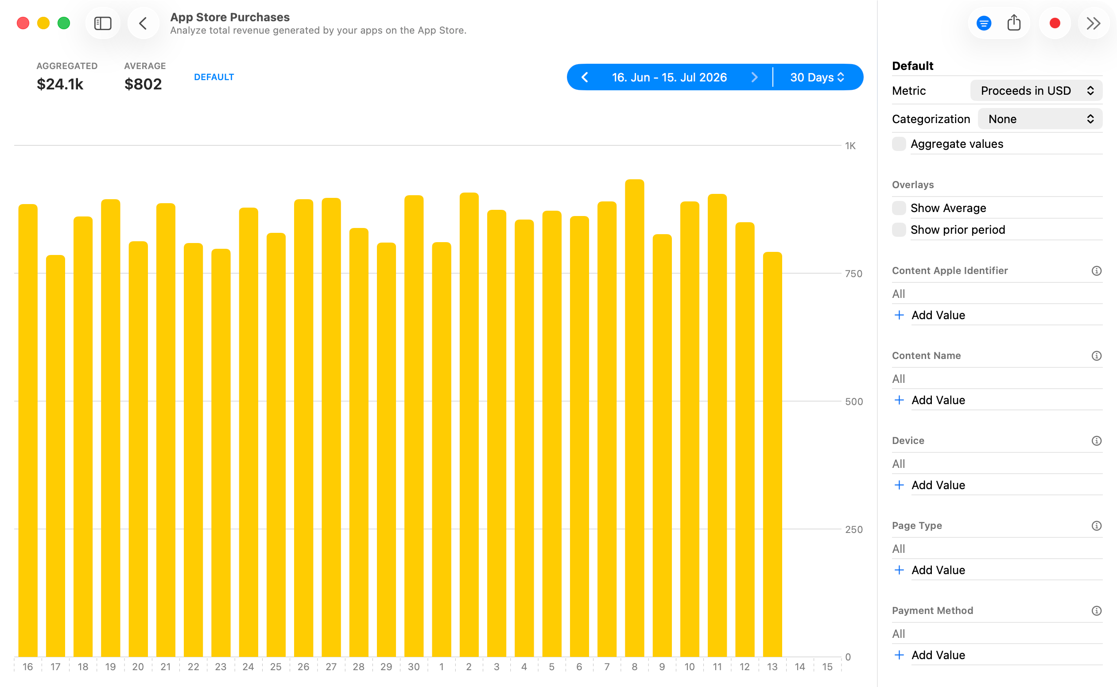Click plus icon under Page Type
The image size is (1117, 687).
tap(899, 570)
